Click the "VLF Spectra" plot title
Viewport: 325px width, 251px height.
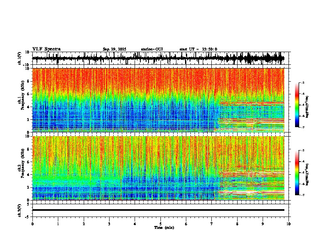(46, 49)
